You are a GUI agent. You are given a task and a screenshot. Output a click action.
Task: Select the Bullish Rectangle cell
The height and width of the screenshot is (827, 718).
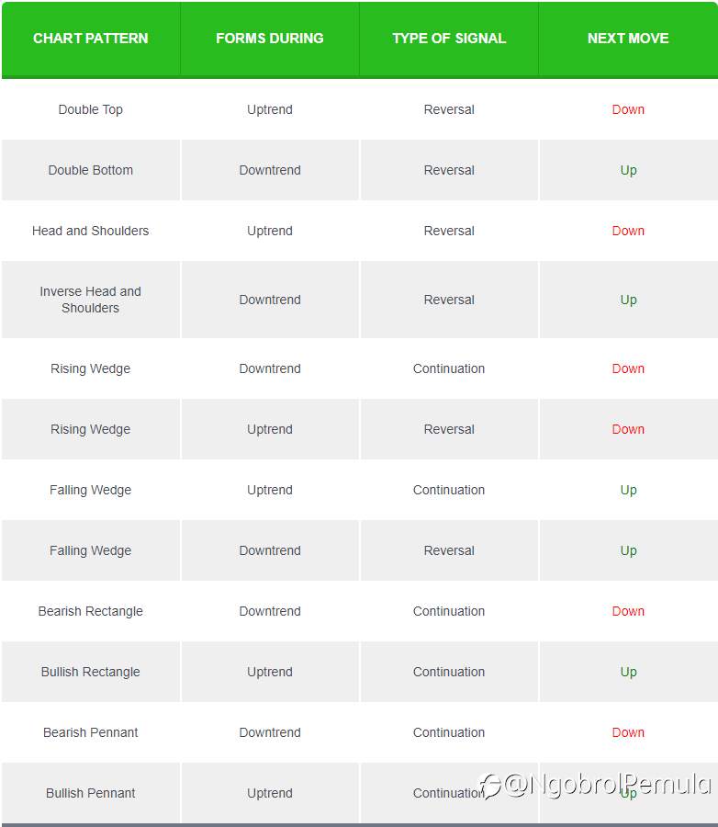pos(90,672)
